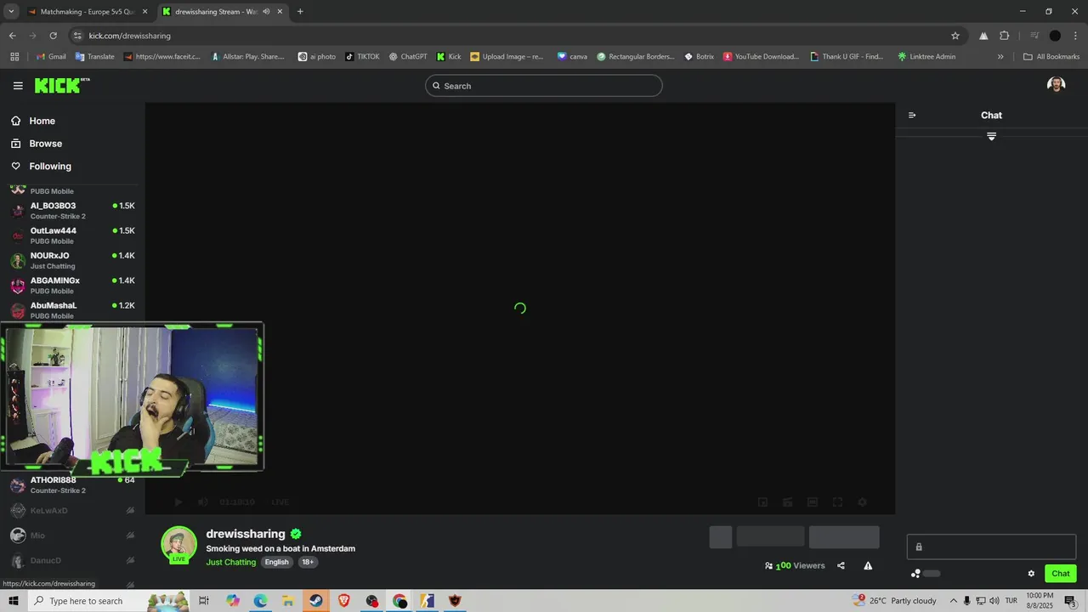Toggle theater mode in the player
The height and width of the screenshot is (612, 1088).
pyautogui.click(x=813, y=502)
